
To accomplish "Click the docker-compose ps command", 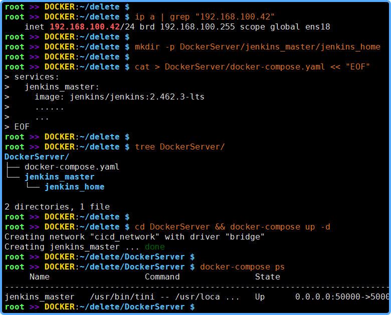I will pyautogui.click(x=242, y=267).
